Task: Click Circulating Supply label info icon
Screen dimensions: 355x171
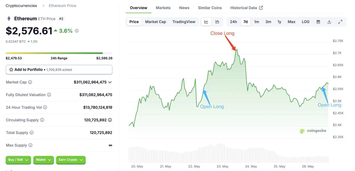Action: click(42, 120)
